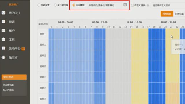Click the 报表 reports icon
Viewport: 185px width, 104px height.
click(x=3, y=21)
